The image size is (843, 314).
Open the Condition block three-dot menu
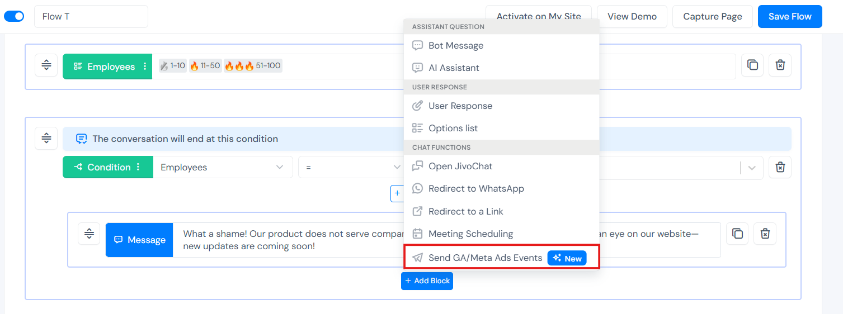point(138,167)
